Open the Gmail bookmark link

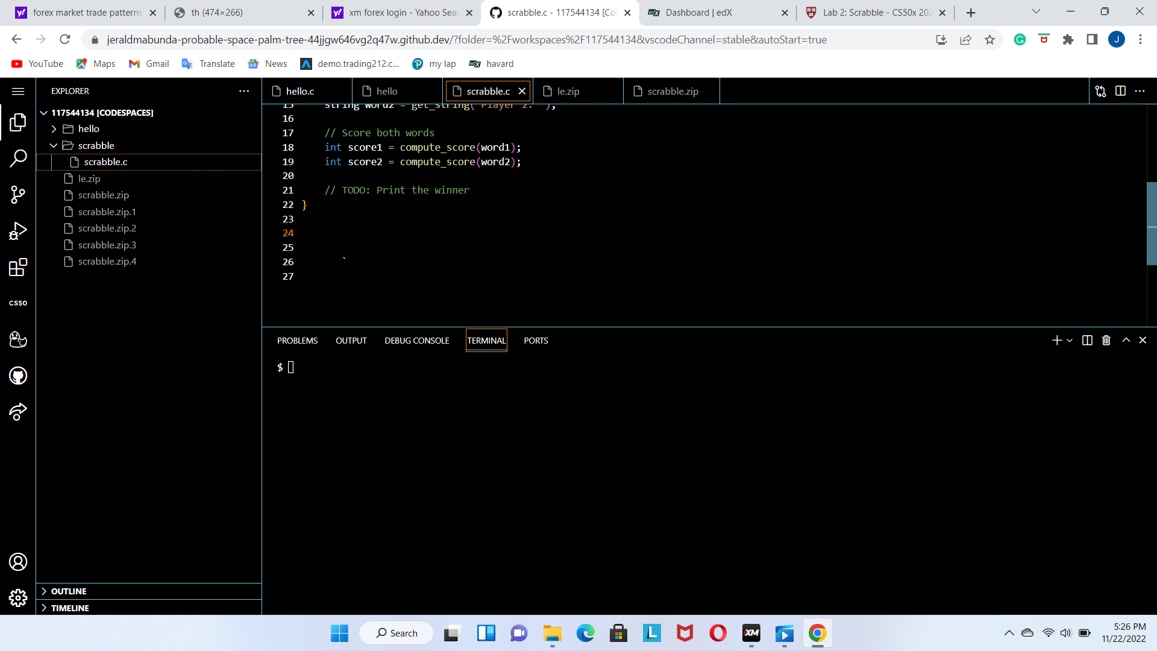[148, 63]
